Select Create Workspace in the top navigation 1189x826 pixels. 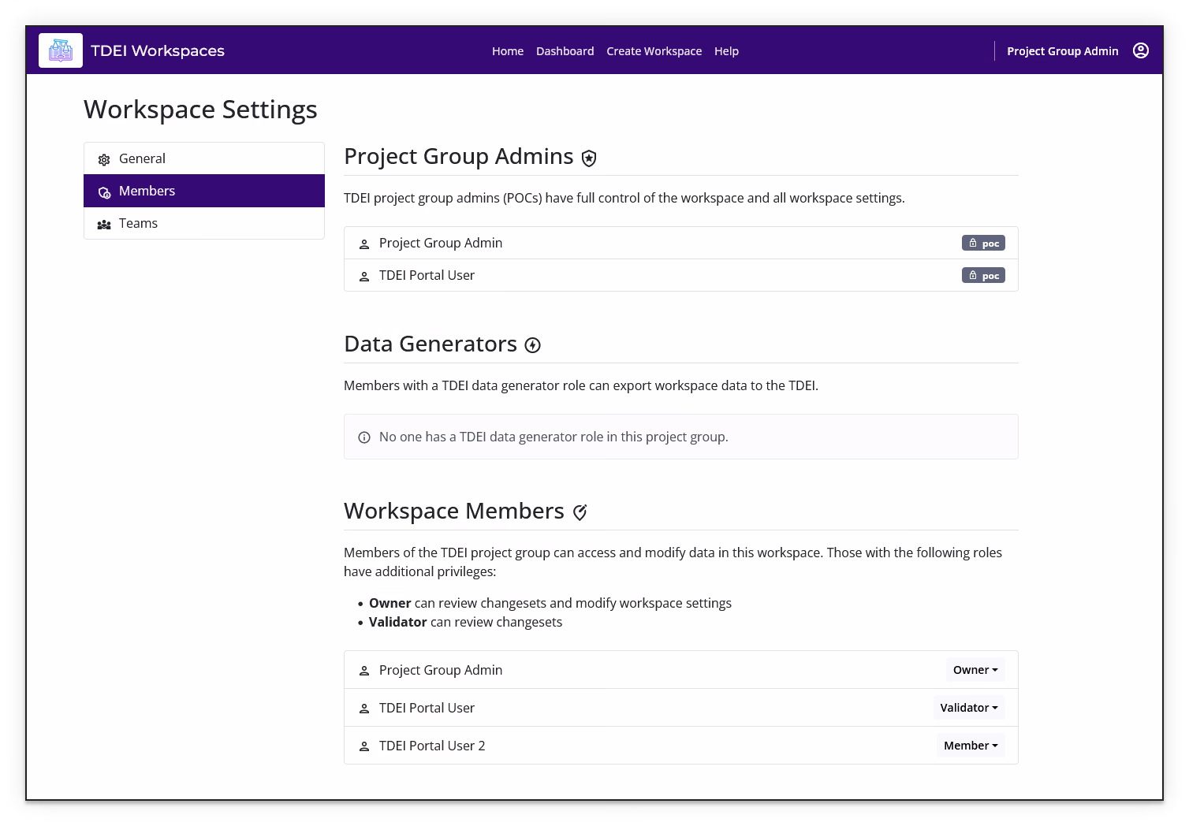(x=654, y=51)
